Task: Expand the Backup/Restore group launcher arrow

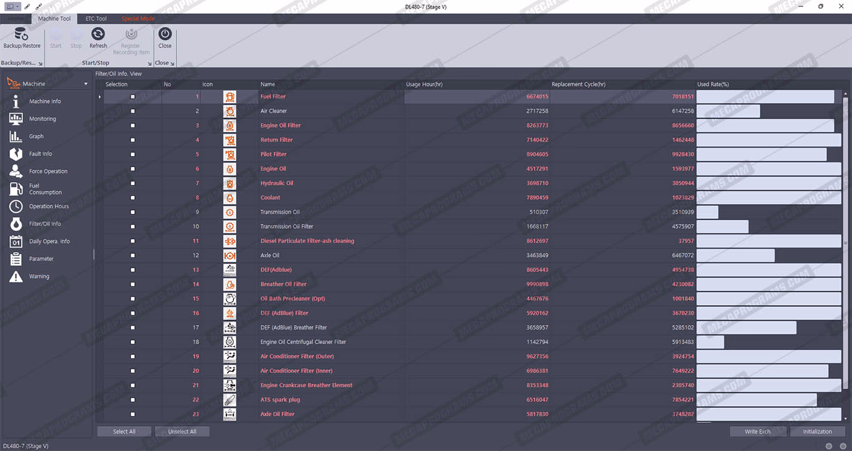Action: [x=41, y=64]
